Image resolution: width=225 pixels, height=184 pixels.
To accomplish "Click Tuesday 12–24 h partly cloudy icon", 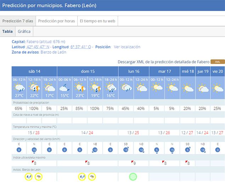I will pyautogui.click(x=173, y=87).
